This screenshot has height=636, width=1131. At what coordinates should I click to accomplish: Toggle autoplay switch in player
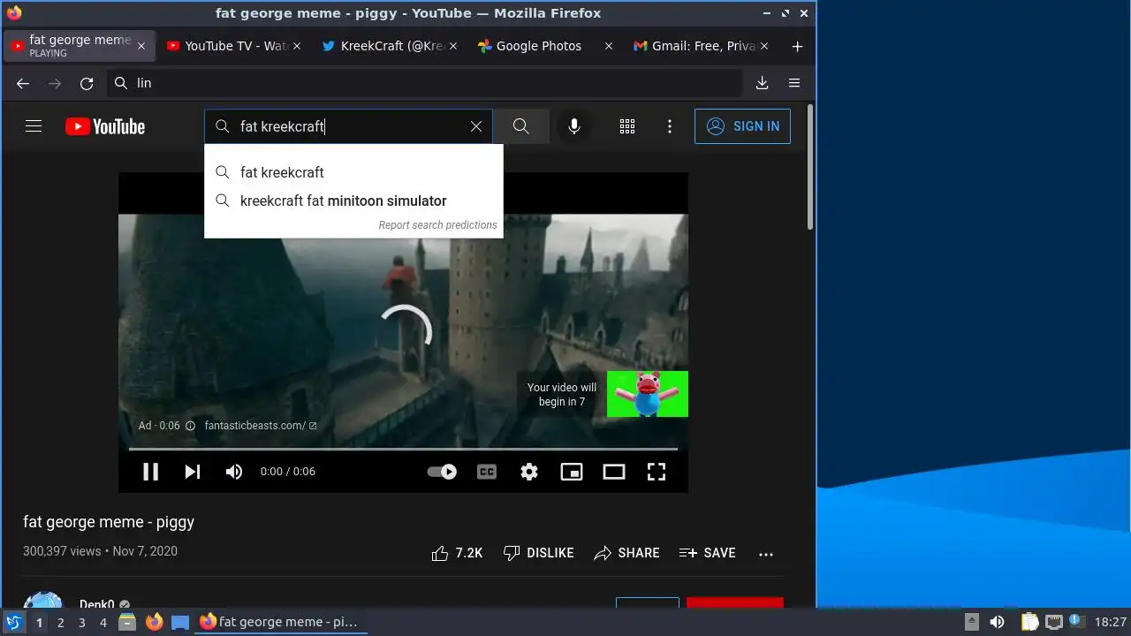coord(442,472)
